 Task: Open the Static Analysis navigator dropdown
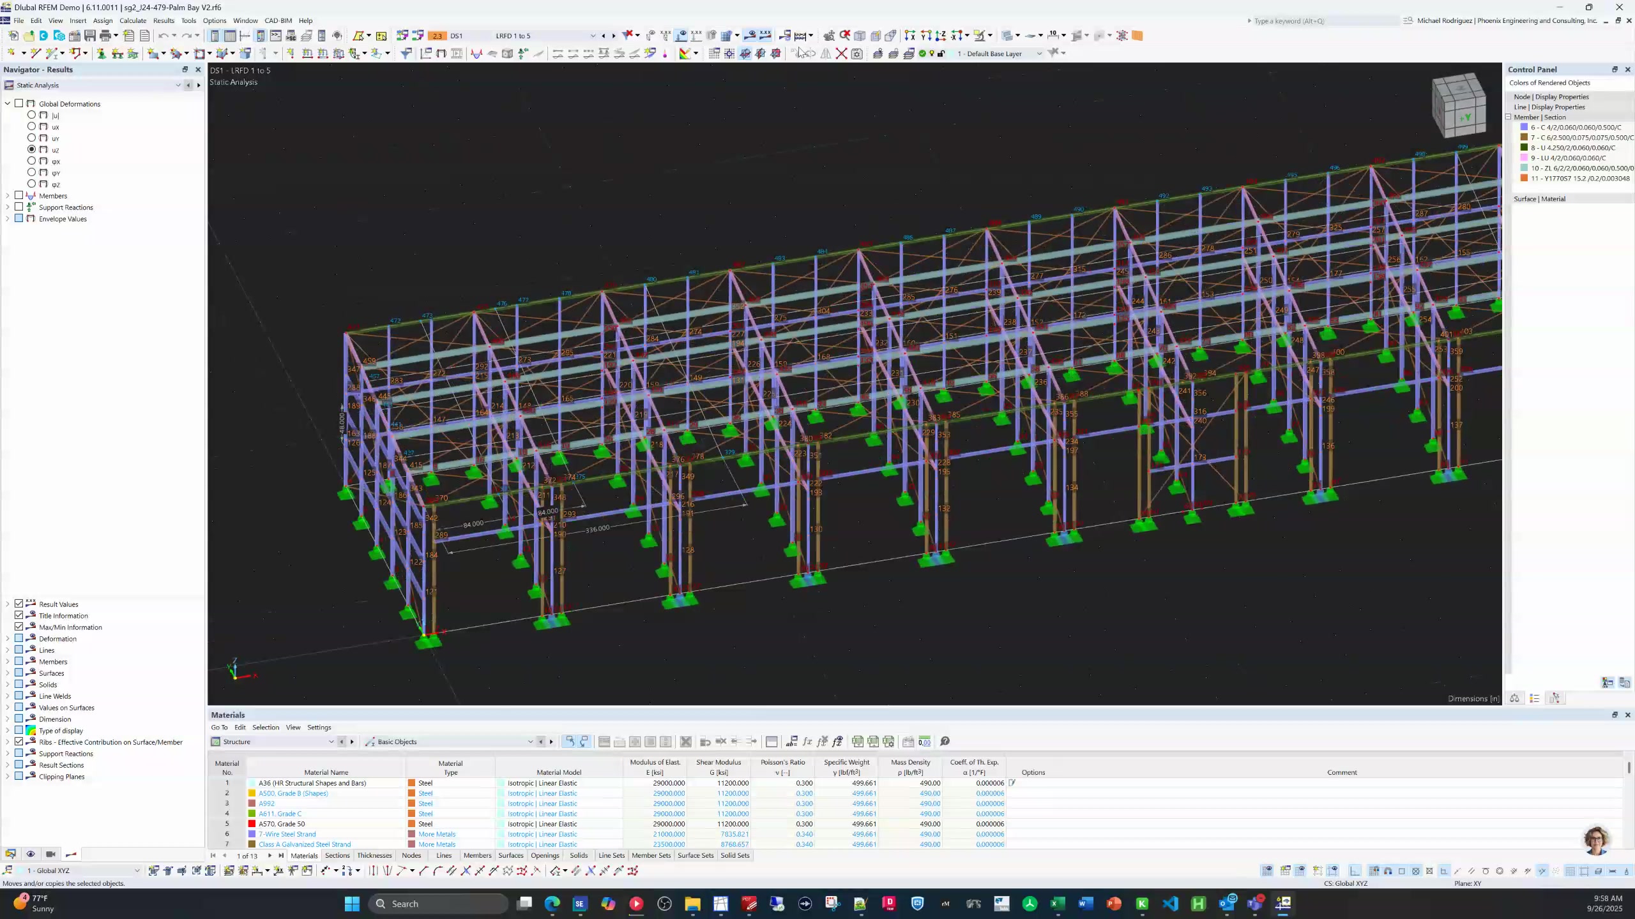pos(178,86)
